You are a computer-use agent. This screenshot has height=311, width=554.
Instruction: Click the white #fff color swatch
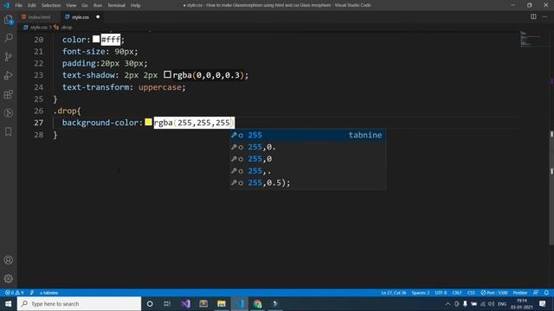tap(96, 39)
